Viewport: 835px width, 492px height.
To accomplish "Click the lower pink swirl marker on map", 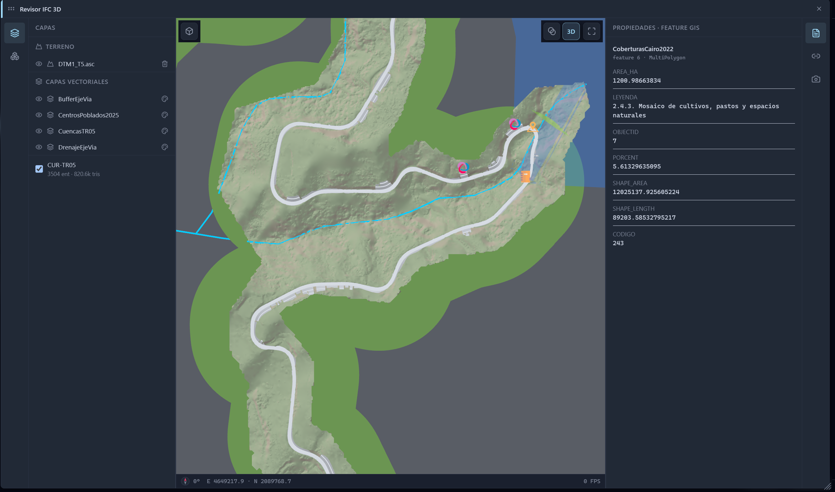I will tap(463, 167).
